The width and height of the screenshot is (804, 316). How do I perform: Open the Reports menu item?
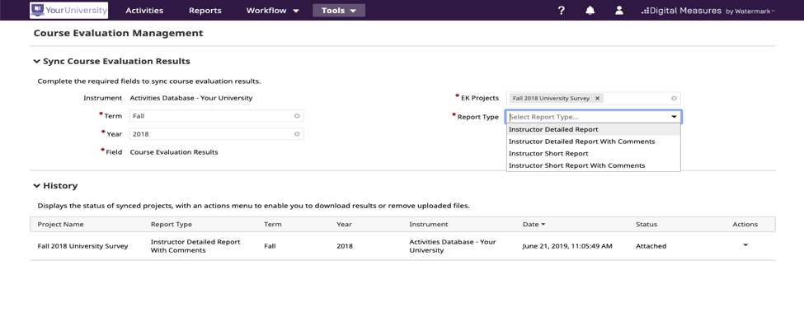[205, 10]
